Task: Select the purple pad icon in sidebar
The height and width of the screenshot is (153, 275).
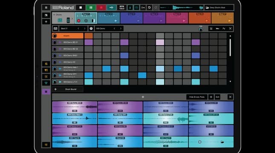Action: click(46, 92)
